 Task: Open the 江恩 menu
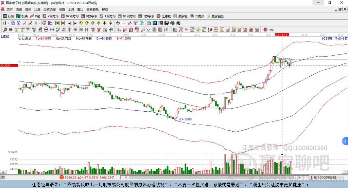click(x=37, y=9)
